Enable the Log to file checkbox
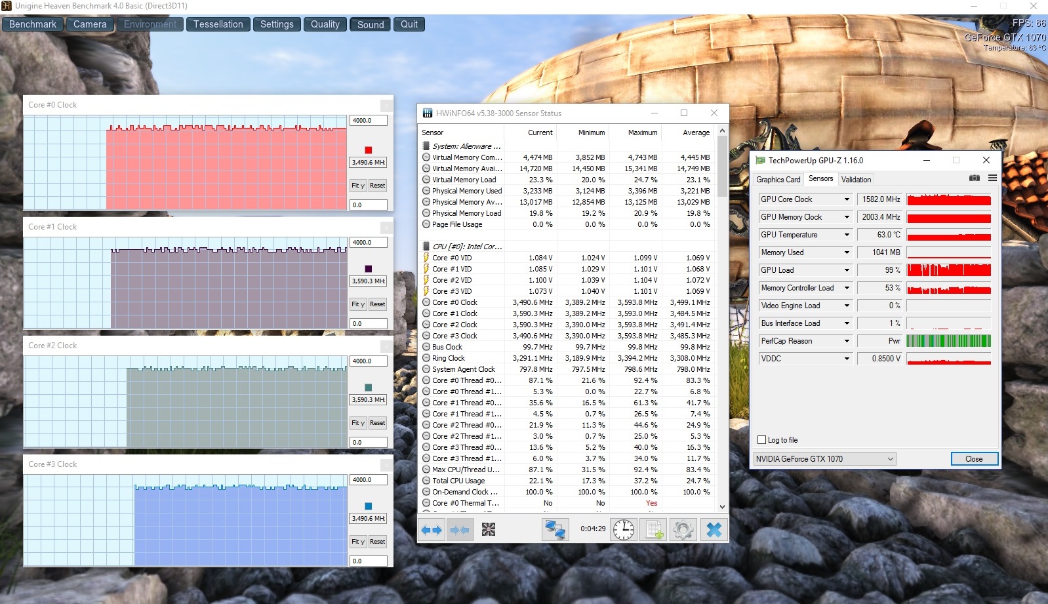The image size is (1048, 604). [761, 440]
